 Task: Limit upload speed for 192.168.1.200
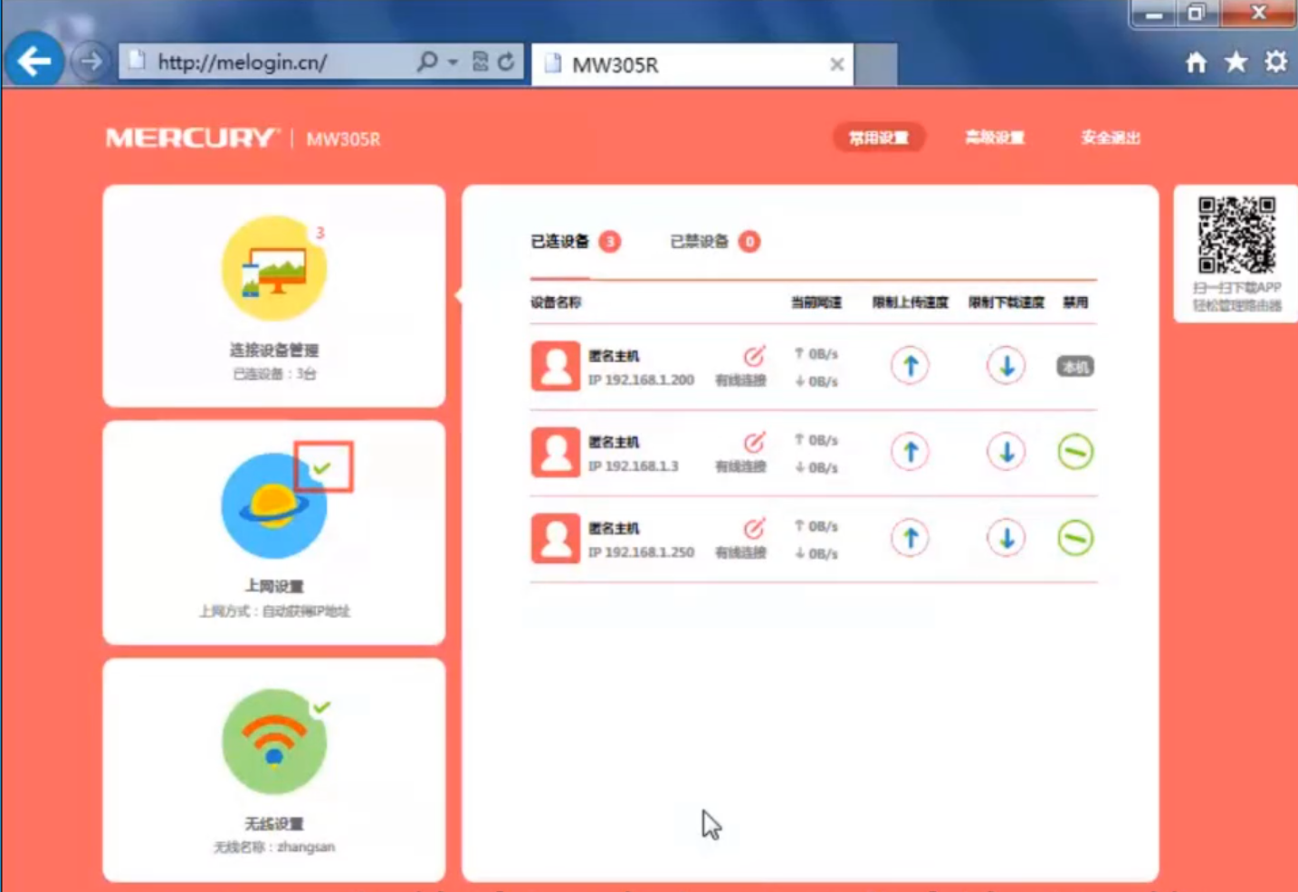click(x=911, y=366)
